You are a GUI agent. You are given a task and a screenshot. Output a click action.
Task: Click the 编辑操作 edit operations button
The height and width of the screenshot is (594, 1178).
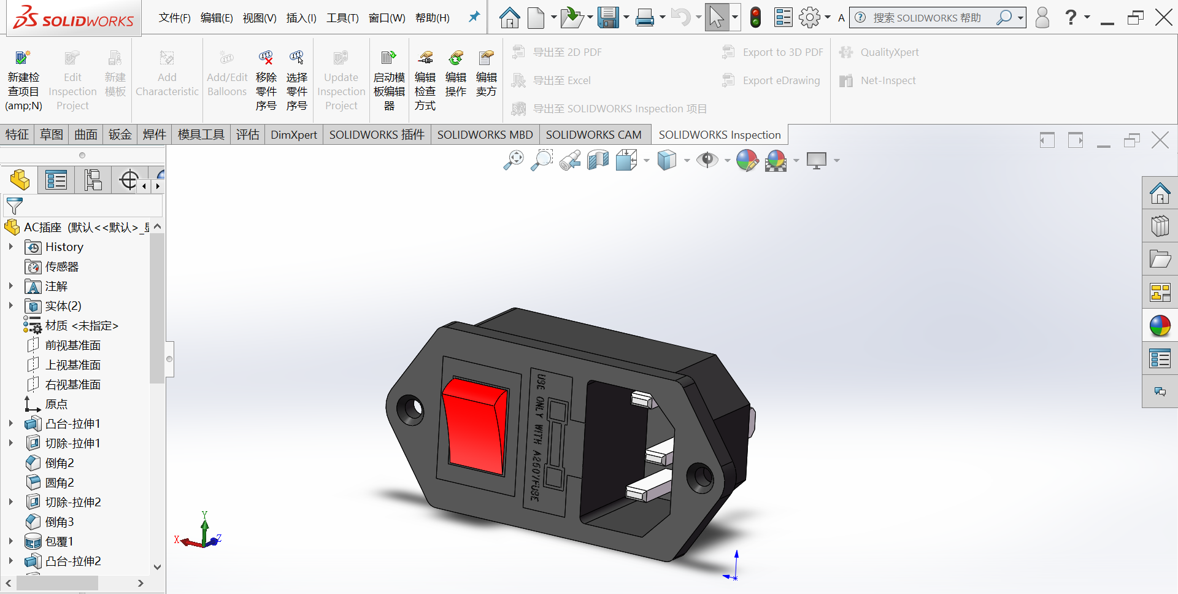456,75
